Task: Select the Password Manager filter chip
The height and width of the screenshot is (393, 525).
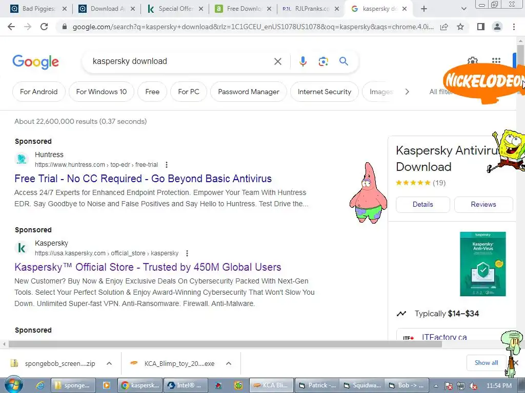Action: tap(249, 92)
